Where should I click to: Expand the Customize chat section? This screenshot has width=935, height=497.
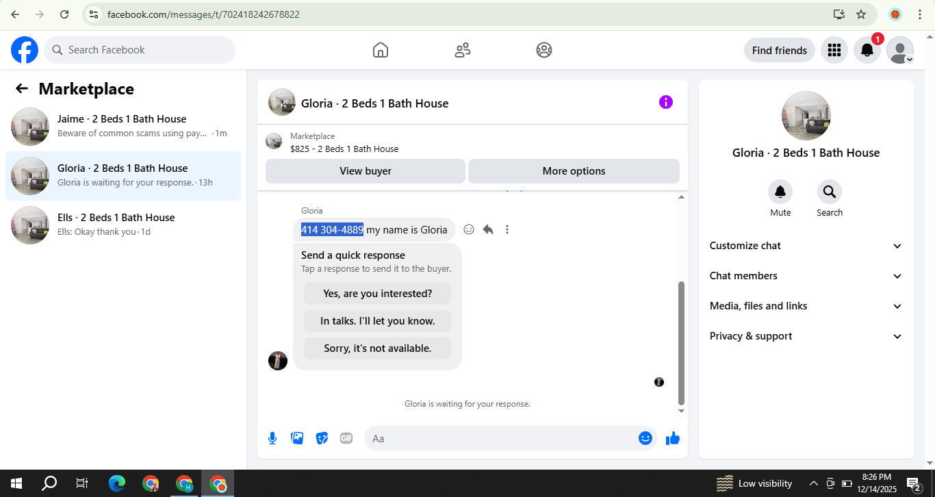806,246
